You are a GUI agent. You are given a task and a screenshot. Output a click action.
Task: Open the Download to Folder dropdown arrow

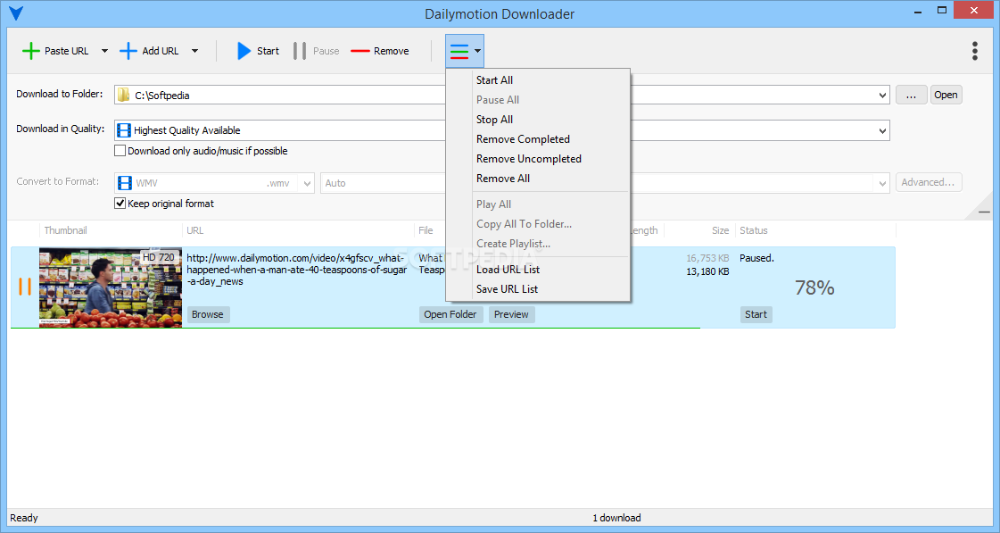[882, 96]
